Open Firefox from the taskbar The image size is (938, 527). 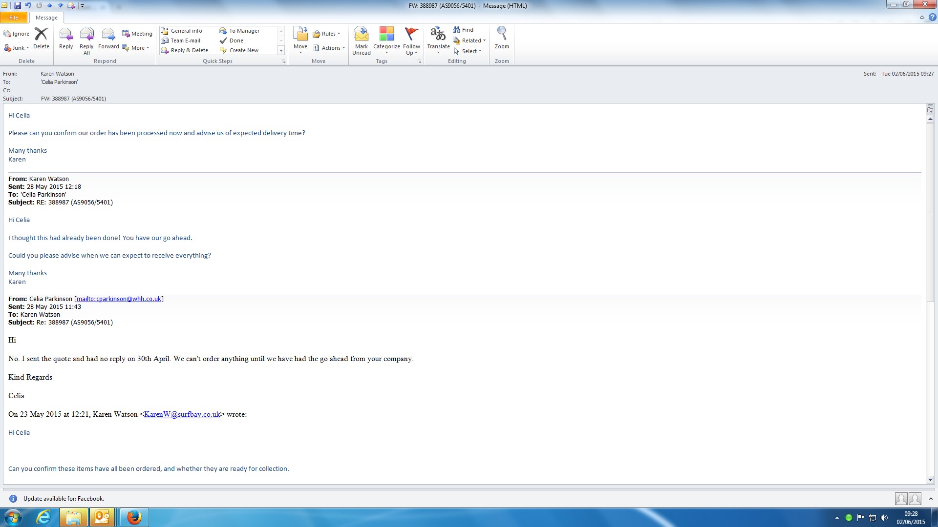(134, 517)
